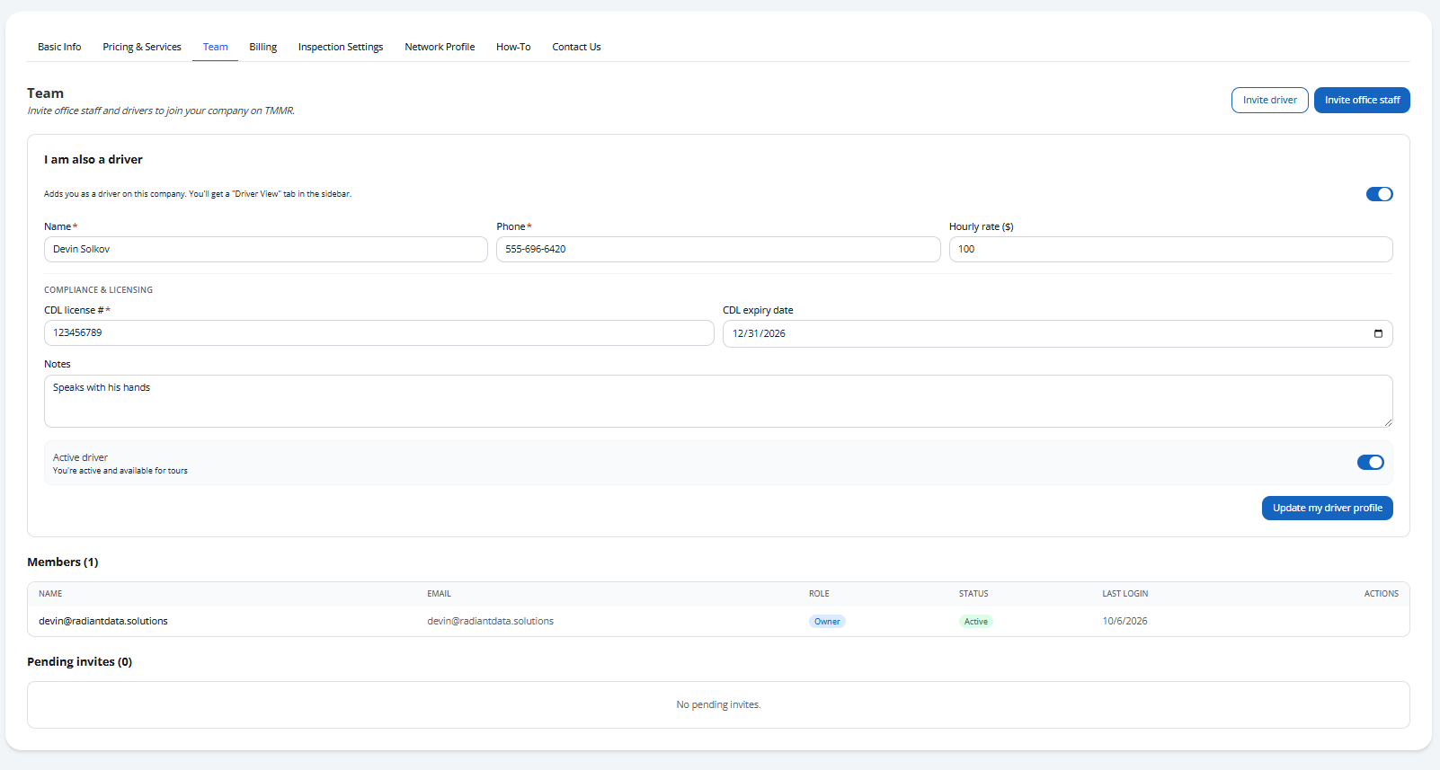1440x770 pixels.
Task: Focus the Name input field
Action: point(266,249)
